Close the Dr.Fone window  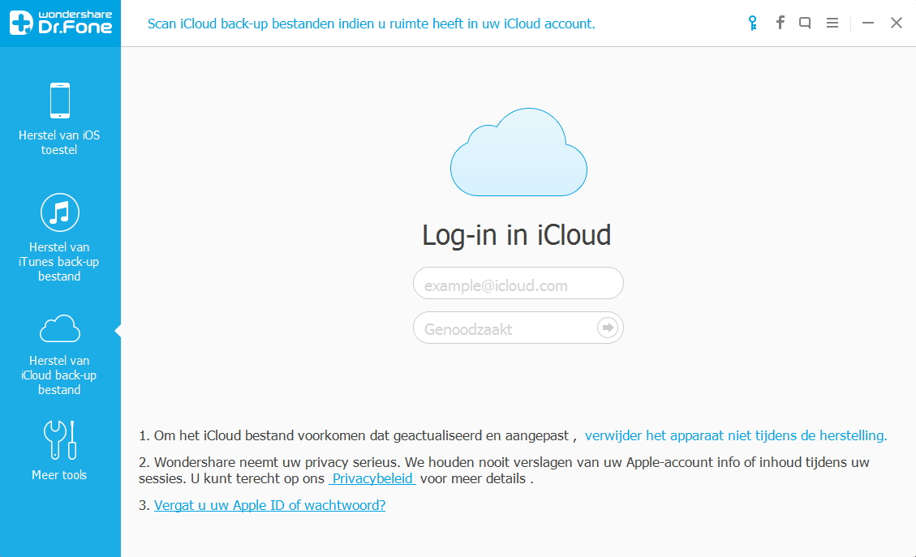pos(897,23)
